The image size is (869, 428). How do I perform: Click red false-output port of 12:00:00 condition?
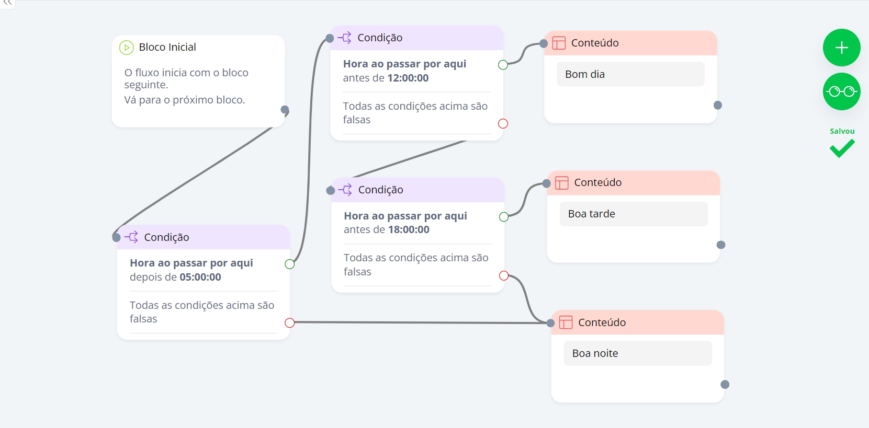click(503, 124)
